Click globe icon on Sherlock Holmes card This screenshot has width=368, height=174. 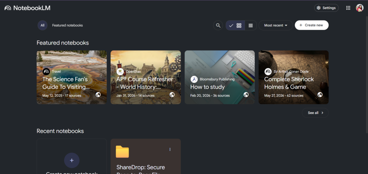(320, 95)
